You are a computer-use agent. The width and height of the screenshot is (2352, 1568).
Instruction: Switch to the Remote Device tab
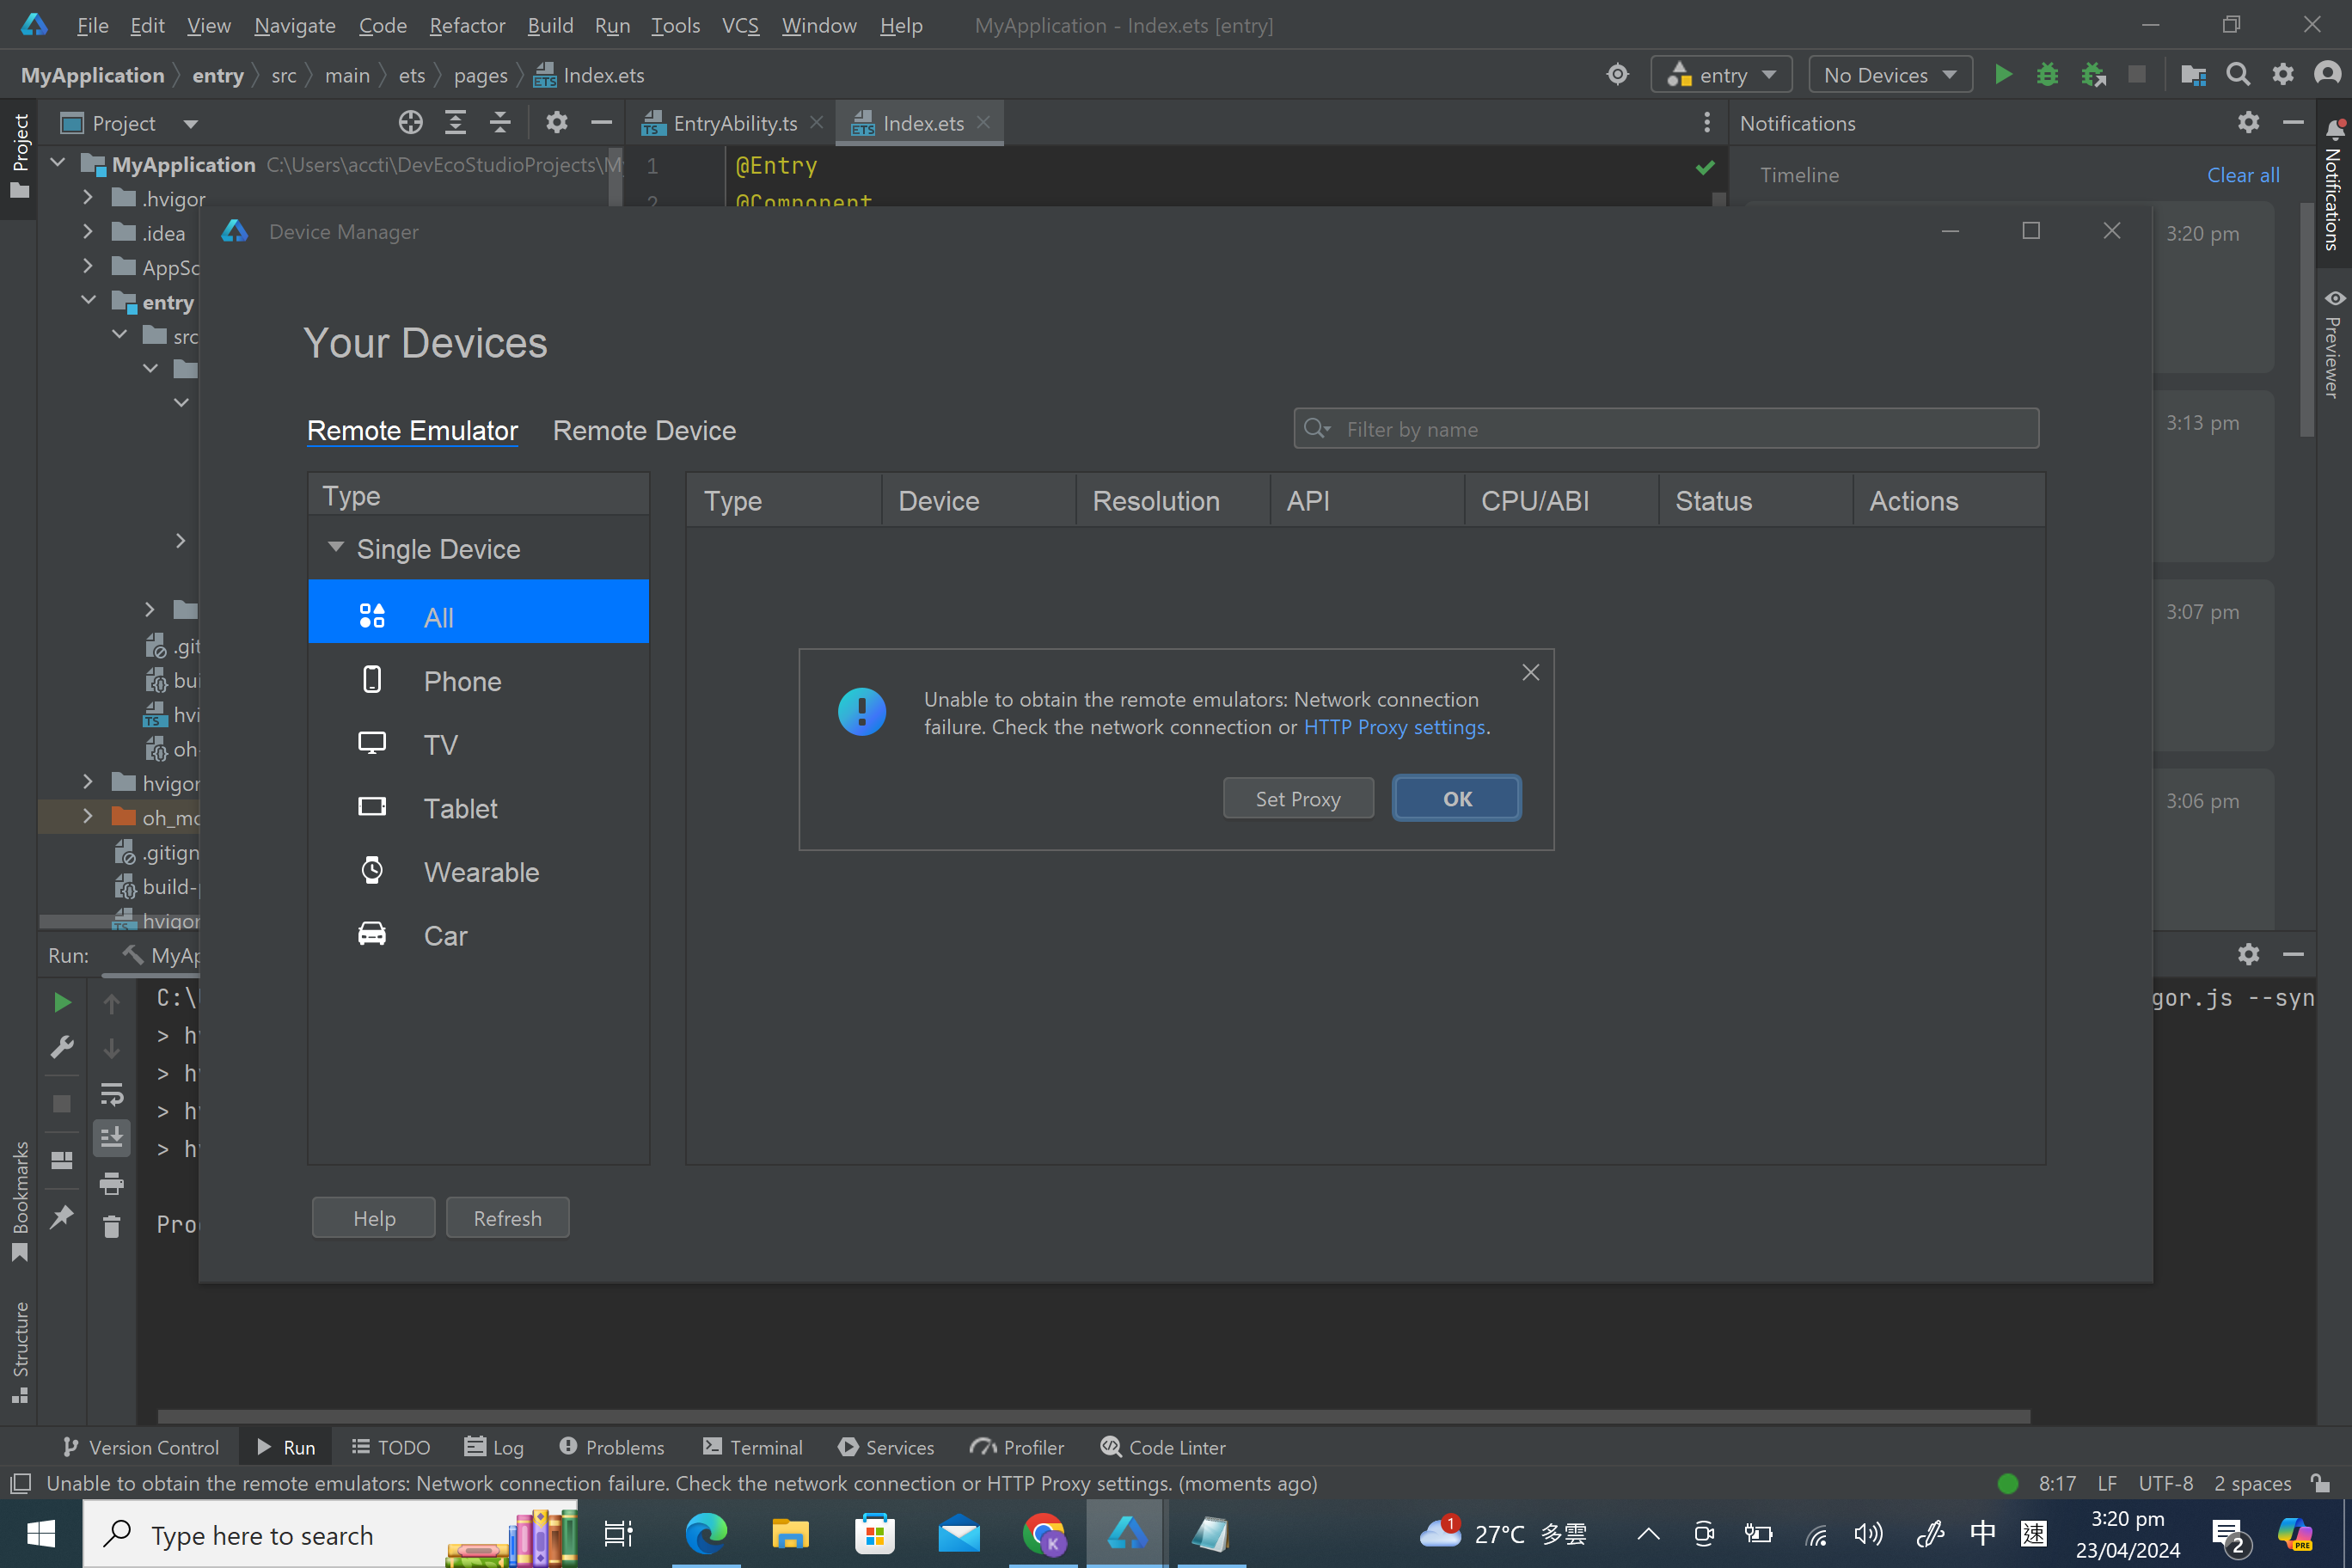(x=644, y=431)
